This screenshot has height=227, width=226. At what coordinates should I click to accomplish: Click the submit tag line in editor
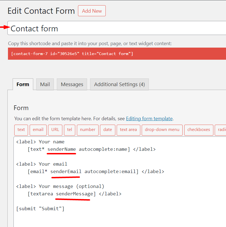(40, 209)
